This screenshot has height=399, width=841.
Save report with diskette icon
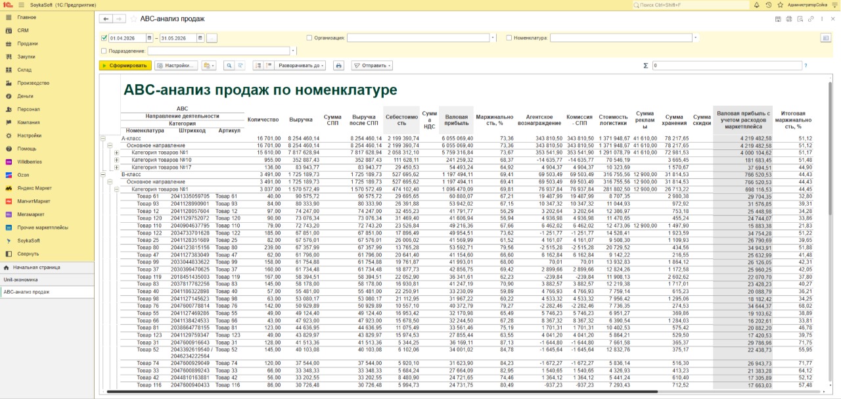[x=778, y=19]
